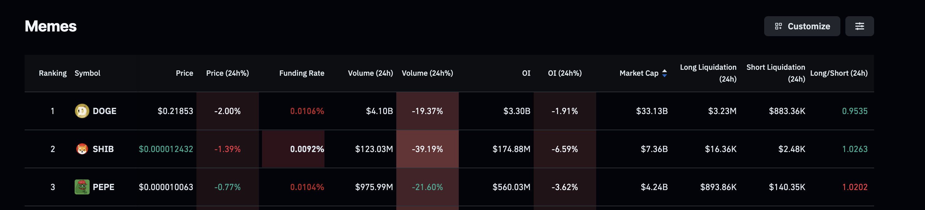Click DOGE's $33.13B market cap value
This screenshot has width=925, height=210.
[x=652, y=111]
